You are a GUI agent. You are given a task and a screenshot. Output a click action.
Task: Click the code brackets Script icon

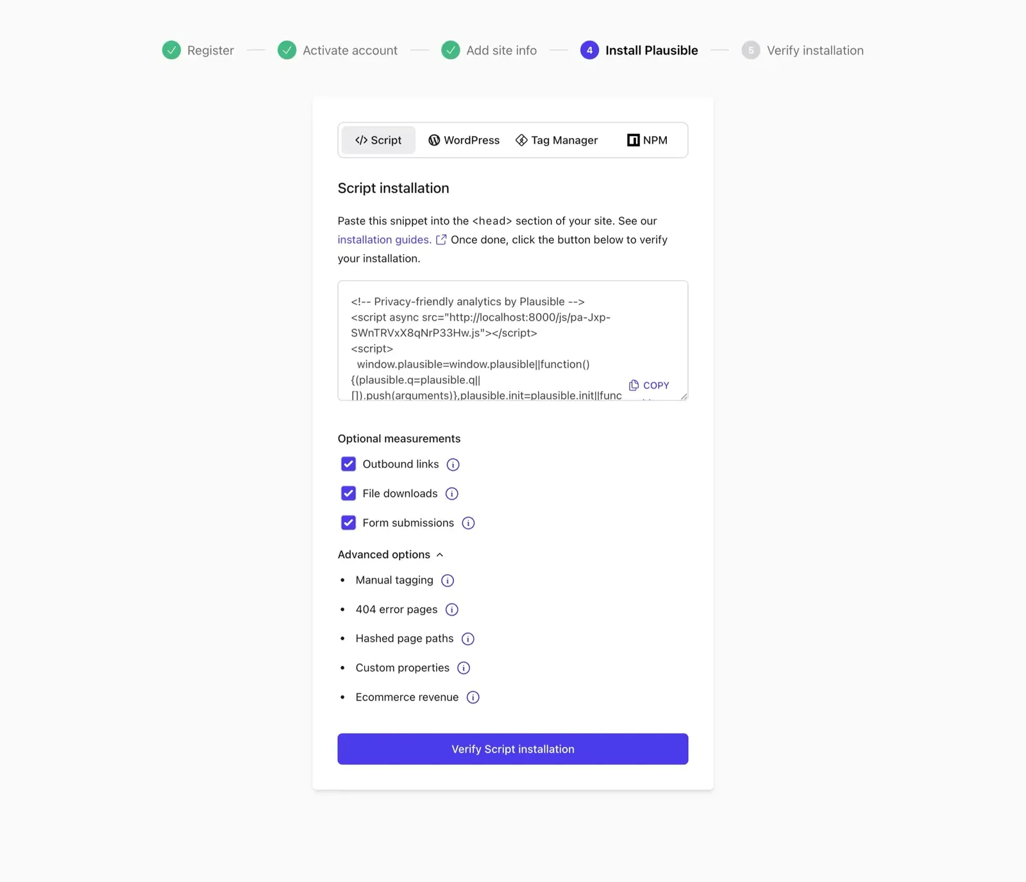361,140
